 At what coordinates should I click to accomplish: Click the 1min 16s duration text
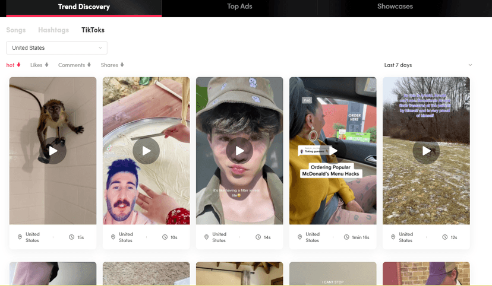361,237
